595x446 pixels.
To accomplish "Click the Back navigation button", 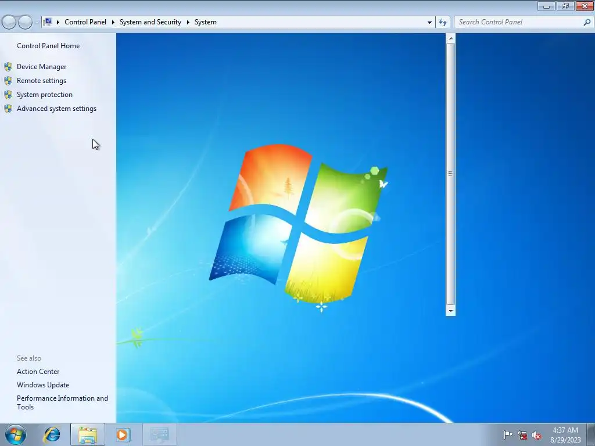I will click(9, 23).
